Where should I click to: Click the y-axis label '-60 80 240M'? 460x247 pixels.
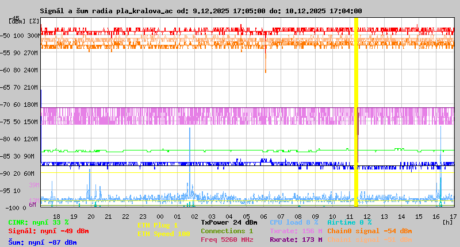[19, 70]
